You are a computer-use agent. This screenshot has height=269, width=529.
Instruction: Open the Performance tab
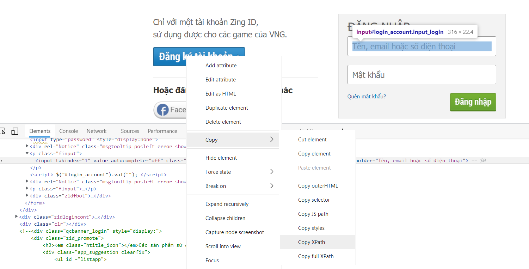point(162,131)
